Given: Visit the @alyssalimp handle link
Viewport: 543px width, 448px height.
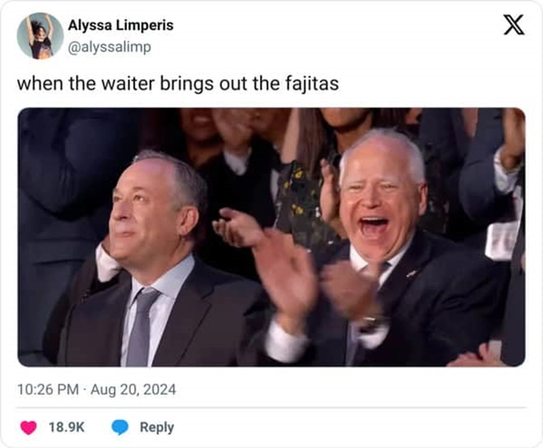Looking at the screenshot, I should 110,47.
